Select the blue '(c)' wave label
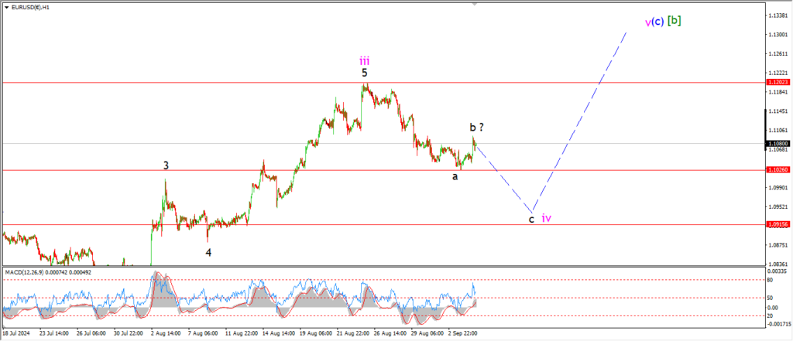 click(x=657, y=21)
